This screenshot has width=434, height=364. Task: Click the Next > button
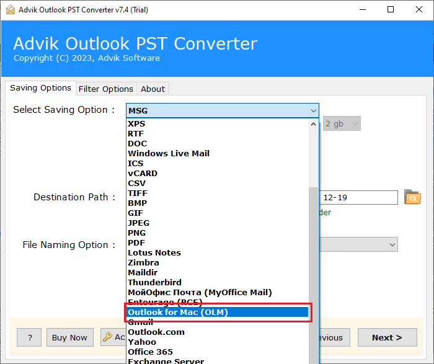[387, 337]
